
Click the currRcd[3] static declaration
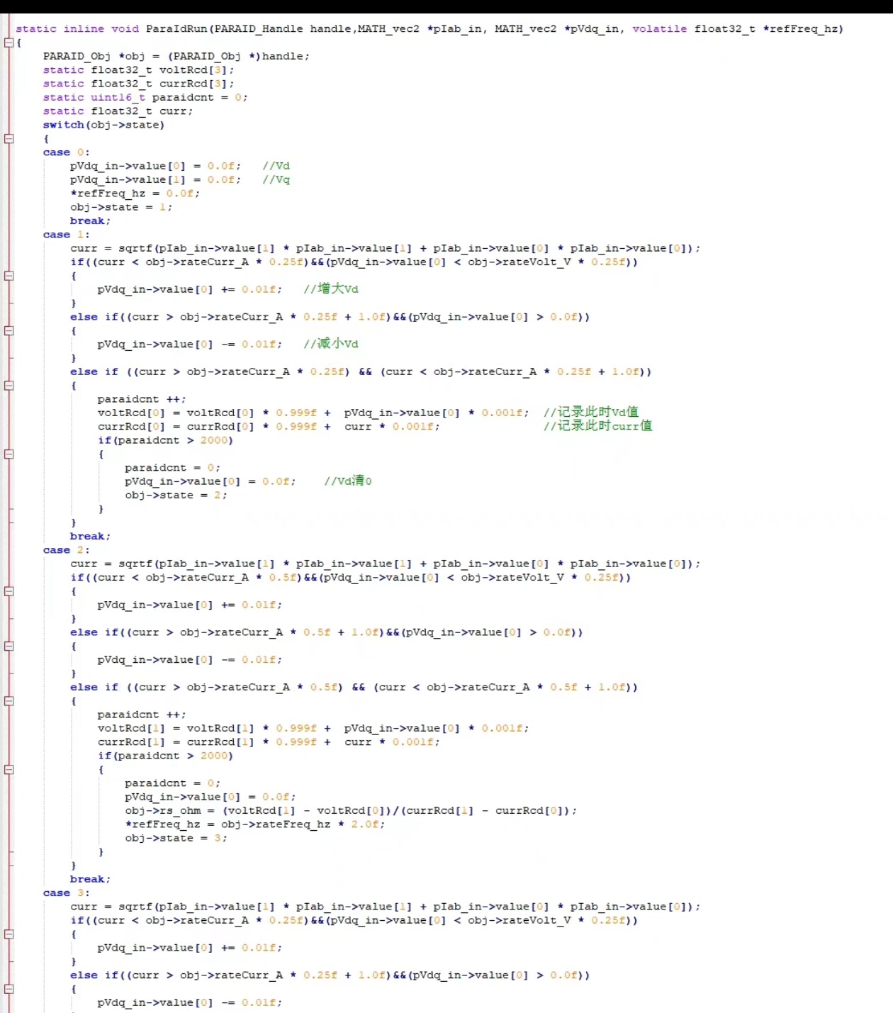point(138,84)
